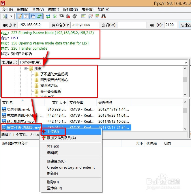Click queue 状态 column header
Viewport: 191px width, 194px height.
pos(167,143)
